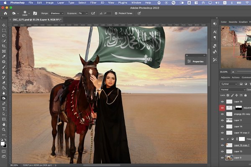
Task: Select the Rectangular Marquee tool
Action: click(4, 30)
